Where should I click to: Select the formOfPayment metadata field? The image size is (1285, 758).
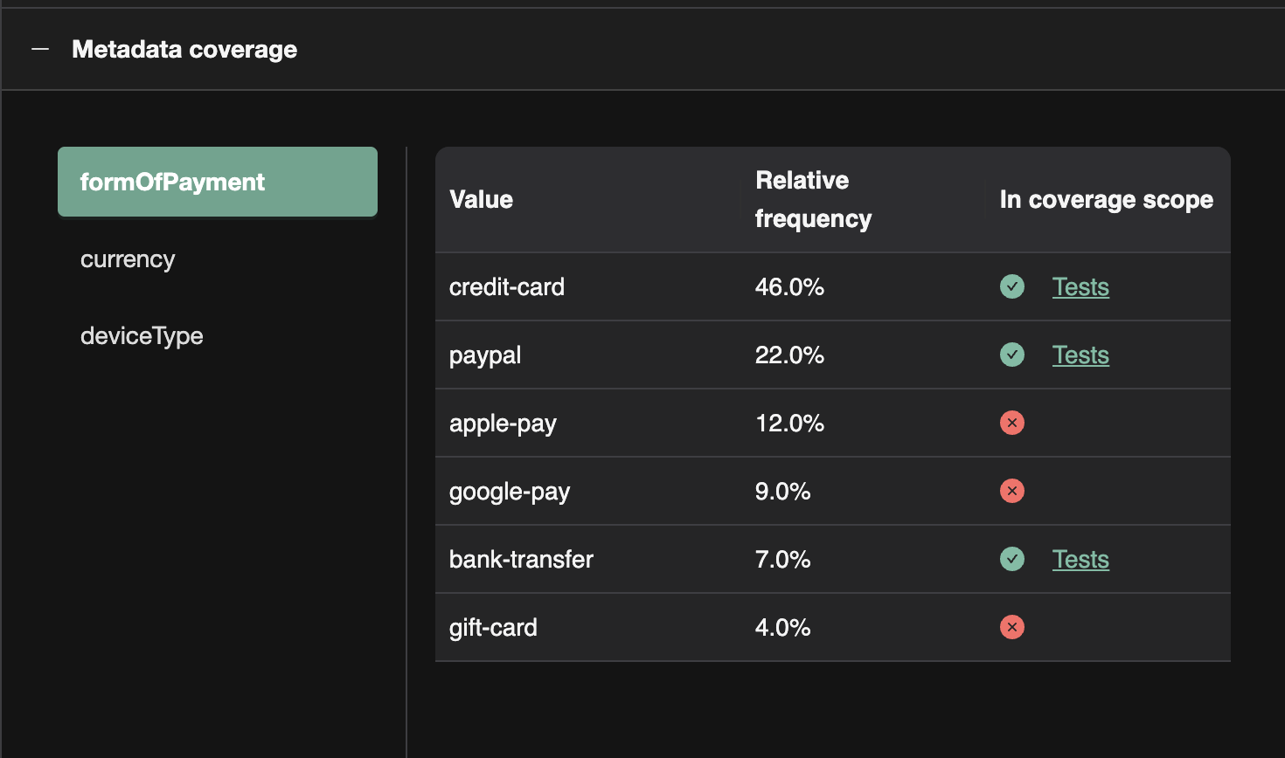[x=172, y=182]
